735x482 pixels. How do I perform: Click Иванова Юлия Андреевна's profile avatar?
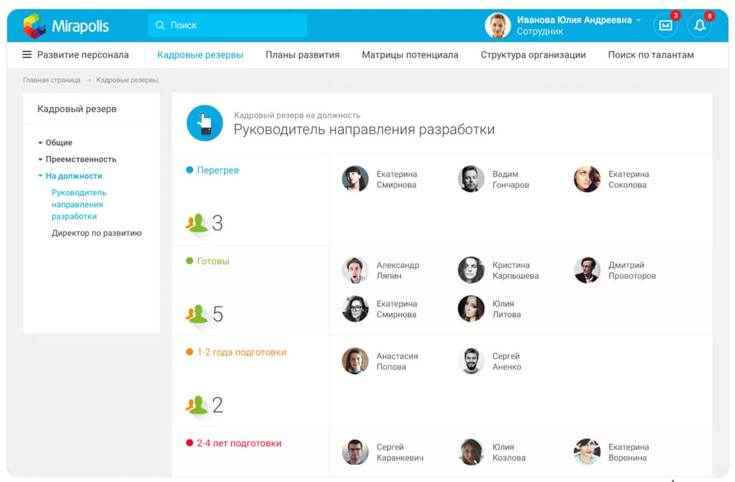pyautogui.click(x=498, y=25)
